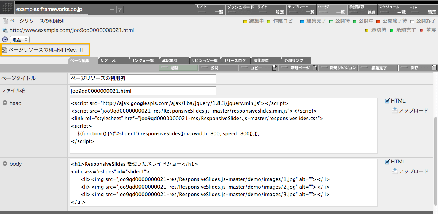Open the テンプレート一覧 menu
Image resolution: width=438 pixels, height=214 pixels.
pyautogui.click(x=301, y=10)
